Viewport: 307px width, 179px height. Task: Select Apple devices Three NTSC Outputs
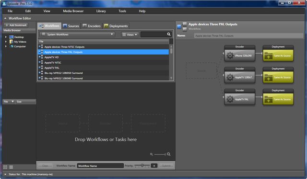pos(104,47)
